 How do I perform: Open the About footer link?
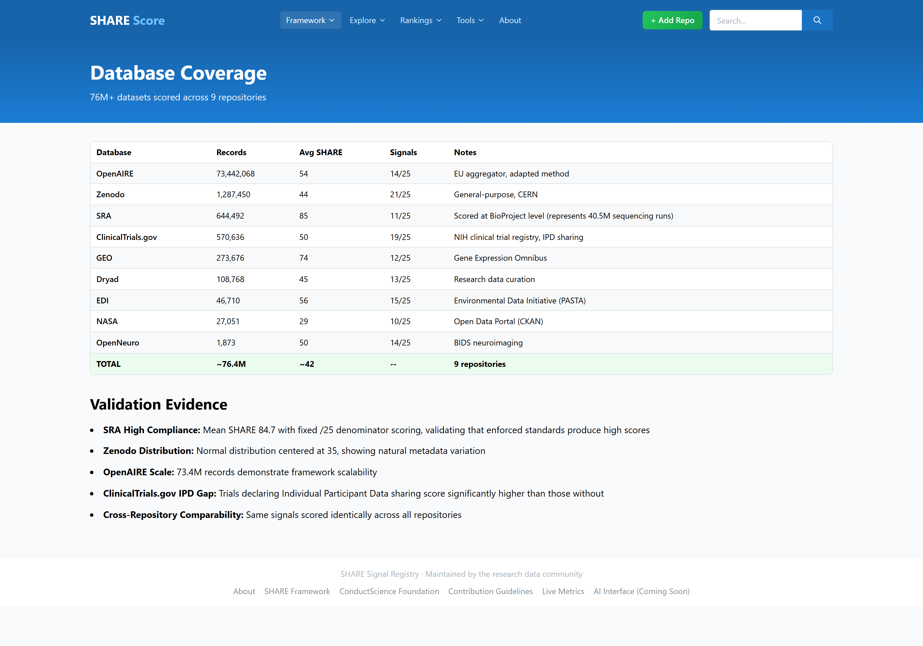pos(244,591)
